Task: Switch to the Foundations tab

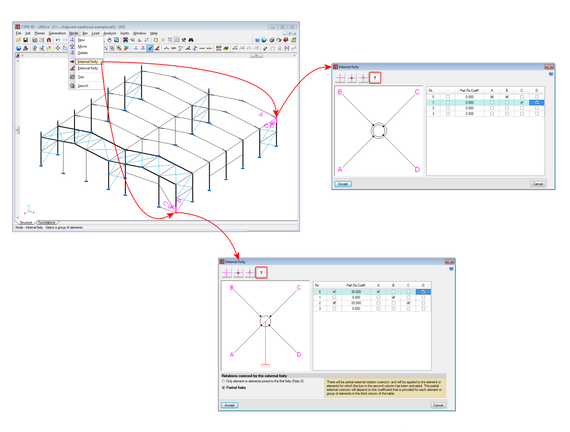Action: point(46,222)
